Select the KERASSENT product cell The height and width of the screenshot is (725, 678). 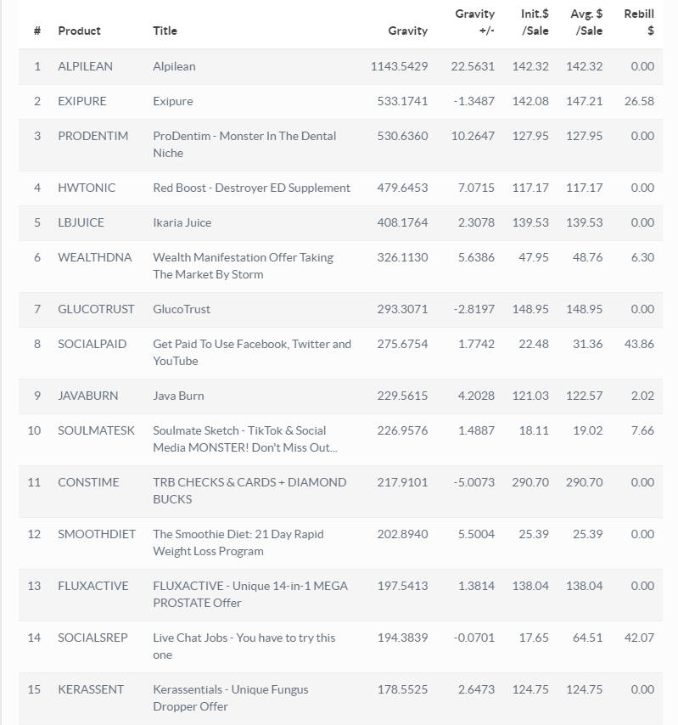pos(91,689)
